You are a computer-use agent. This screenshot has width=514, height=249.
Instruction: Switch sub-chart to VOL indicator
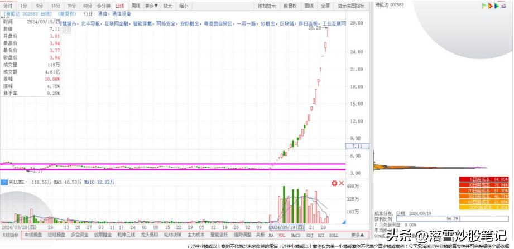coord(282,235)
